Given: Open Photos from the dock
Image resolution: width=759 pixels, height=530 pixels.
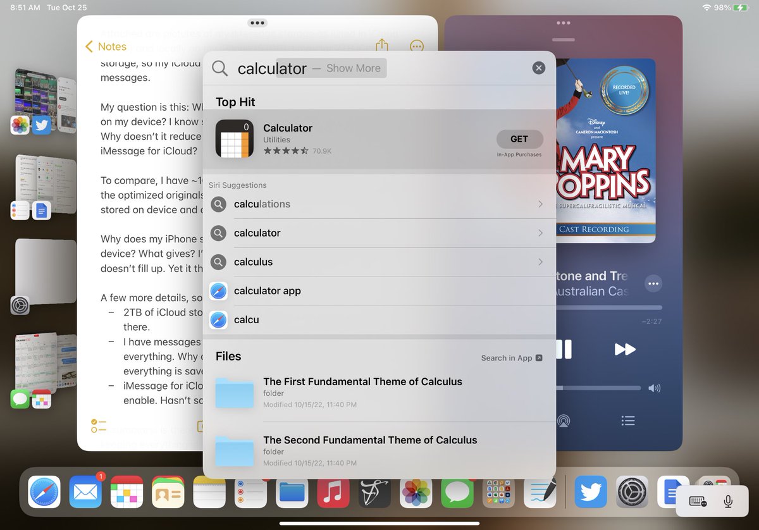Looking at the screenshot, I should point(416,492).
